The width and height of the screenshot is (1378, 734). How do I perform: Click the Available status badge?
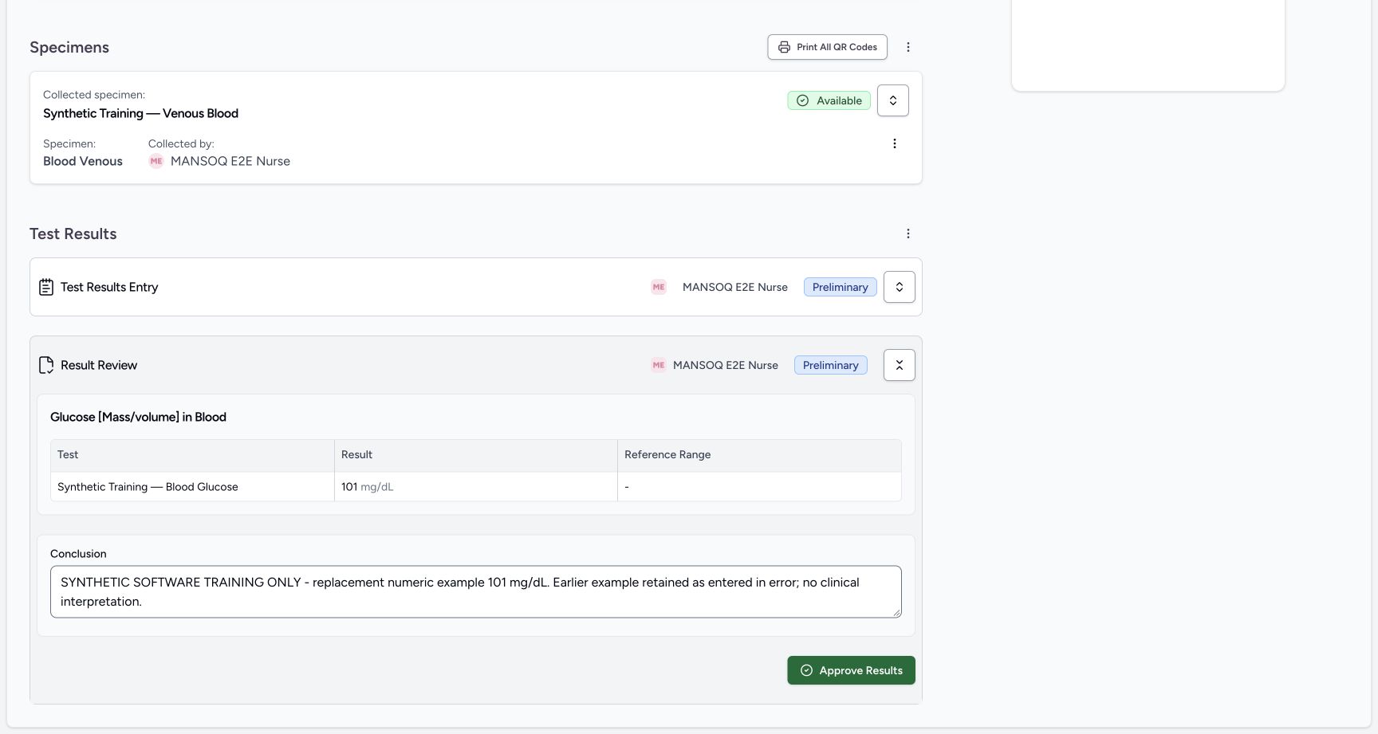tap(829, 100)
